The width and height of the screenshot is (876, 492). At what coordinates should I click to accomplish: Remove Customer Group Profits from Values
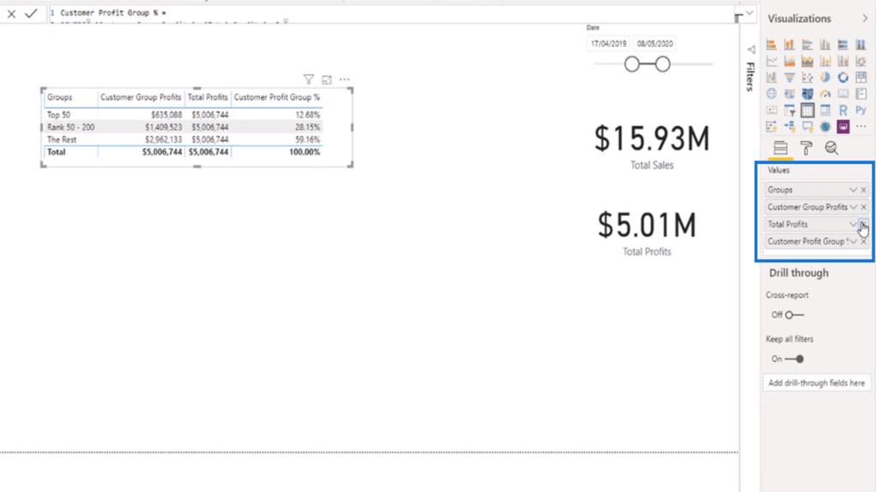point(864,207)
